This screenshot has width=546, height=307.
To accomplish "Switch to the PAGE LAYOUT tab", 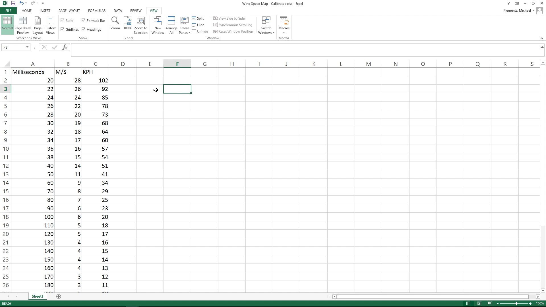I will click(x=69, y=11).
